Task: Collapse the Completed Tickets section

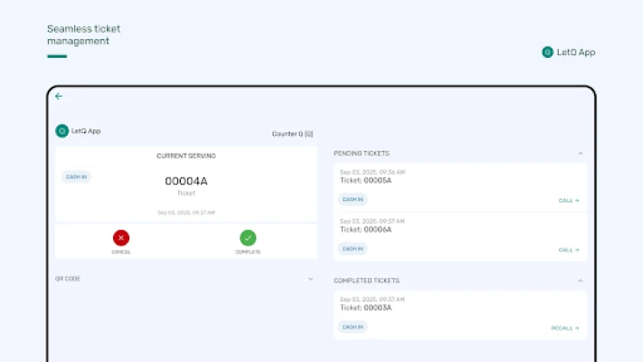Action: pos(581,281)
